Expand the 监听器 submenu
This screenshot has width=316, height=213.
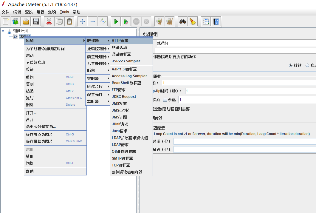[x=97, y=101]
